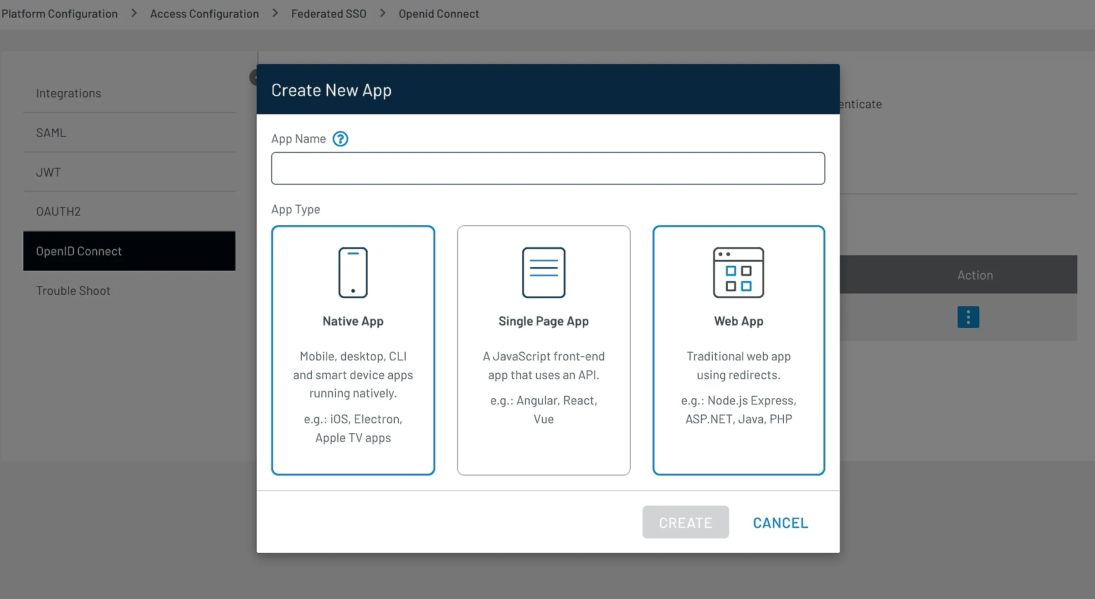Navigate to Platform Configuration breadcrumb
This screenshot has width=1095, height=599.
click(x=59, y=14)
